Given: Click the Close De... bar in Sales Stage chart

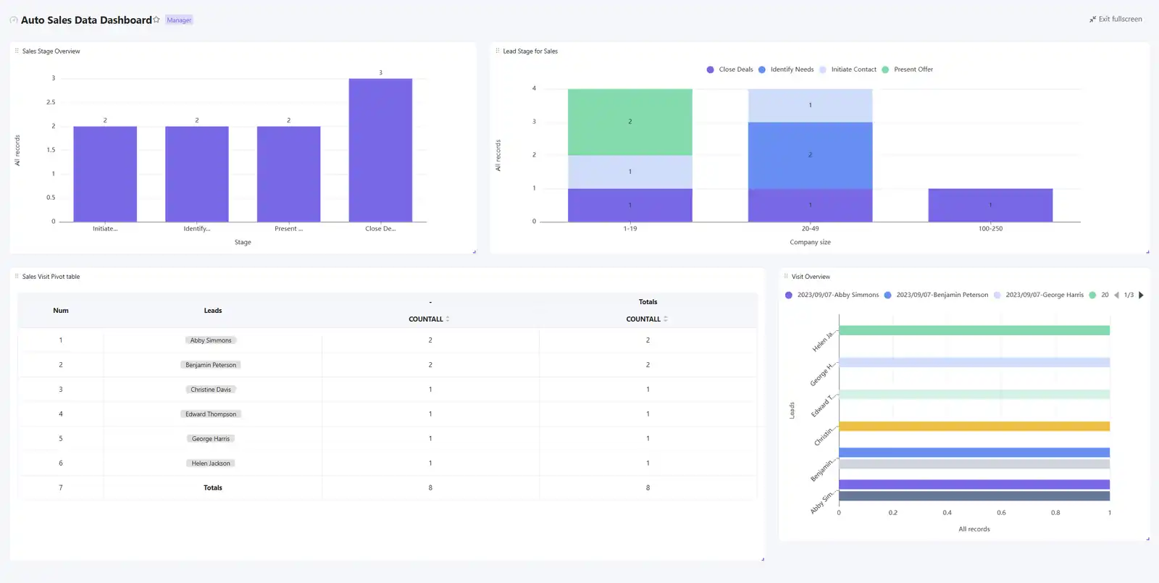Looking at the screenshot, I should 380,150.
